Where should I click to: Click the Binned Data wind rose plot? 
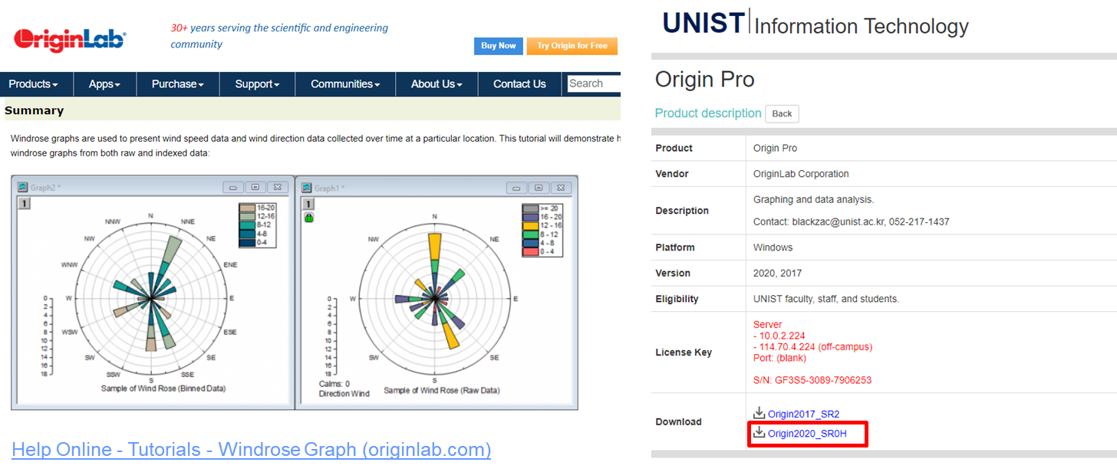pyautogui.click(x=150, y=297)
